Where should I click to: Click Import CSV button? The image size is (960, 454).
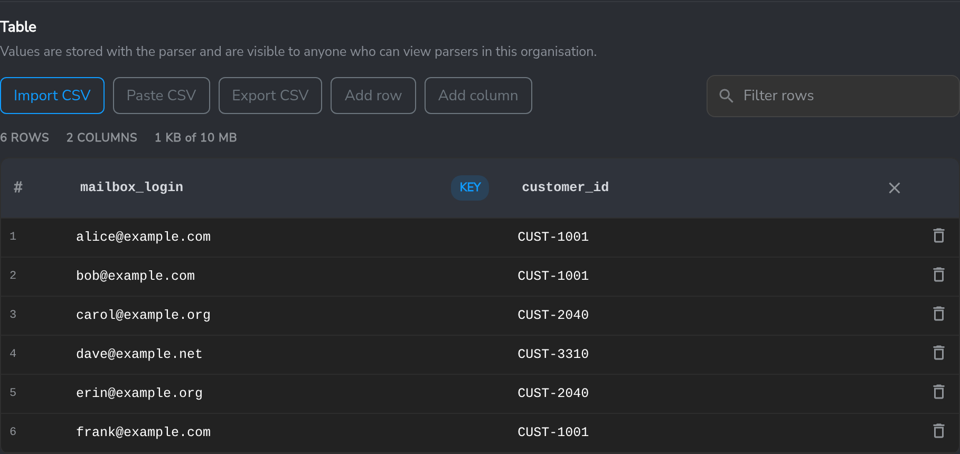[x=52, y=96]
